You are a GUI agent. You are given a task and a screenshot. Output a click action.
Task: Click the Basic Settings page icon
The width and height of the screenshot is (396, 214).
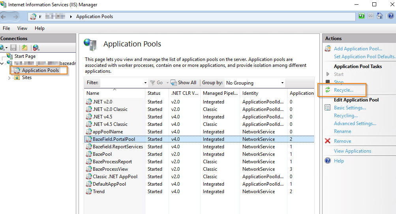328,108
